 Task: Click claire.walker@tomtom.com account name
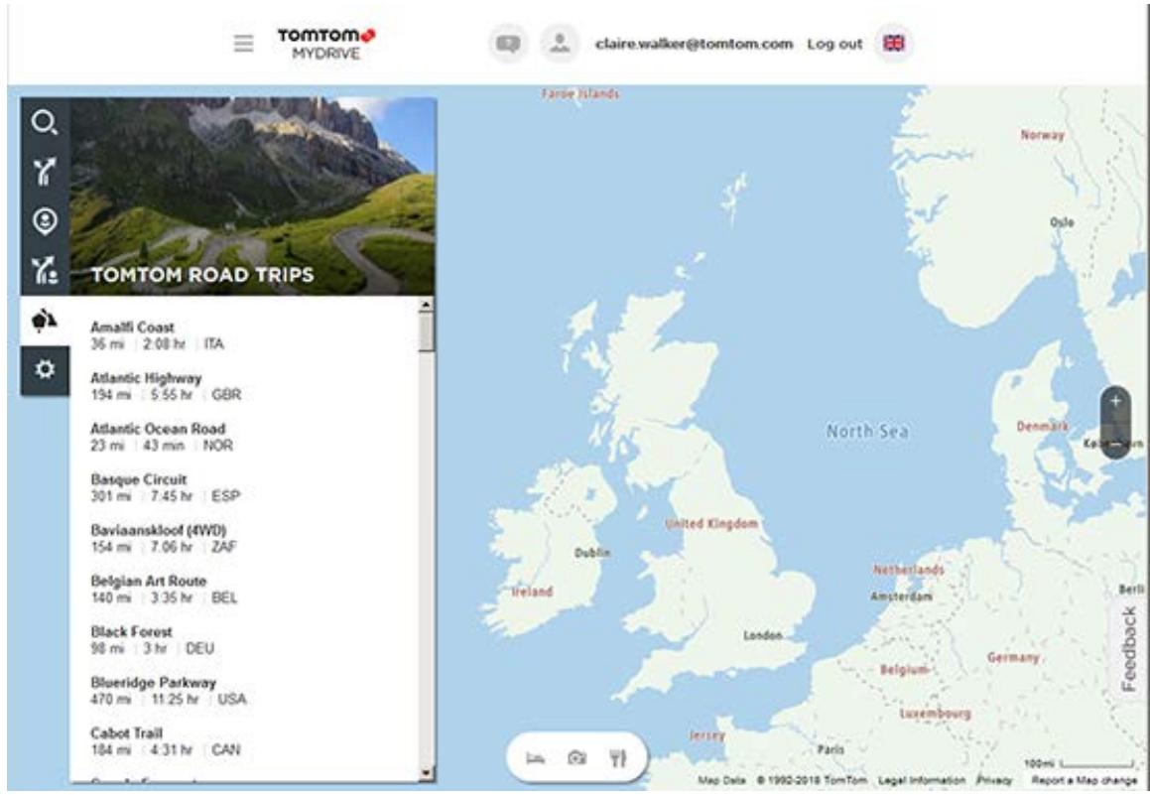694,44
